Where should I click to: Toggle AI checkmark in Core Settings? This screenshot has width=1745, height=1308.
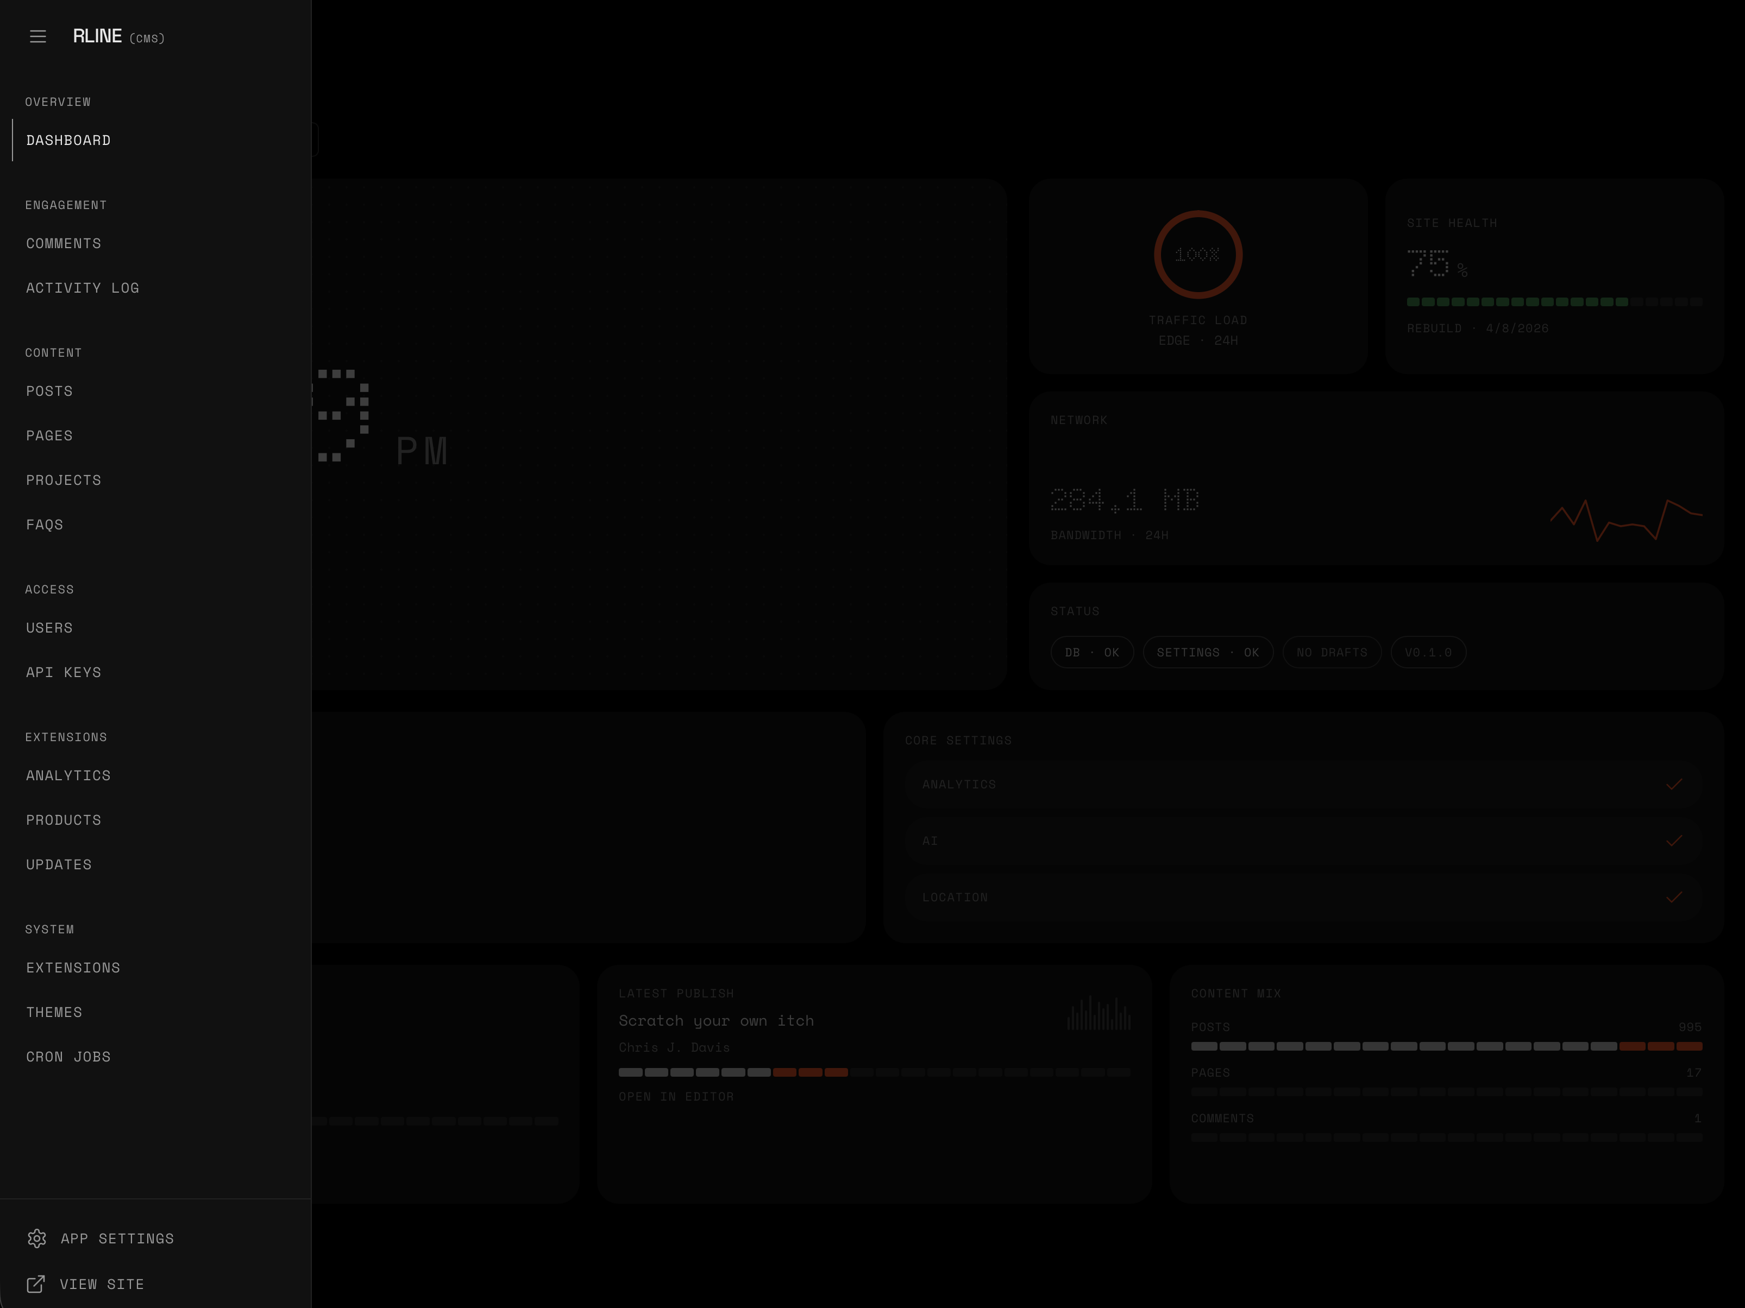[x=1674, y=841]
